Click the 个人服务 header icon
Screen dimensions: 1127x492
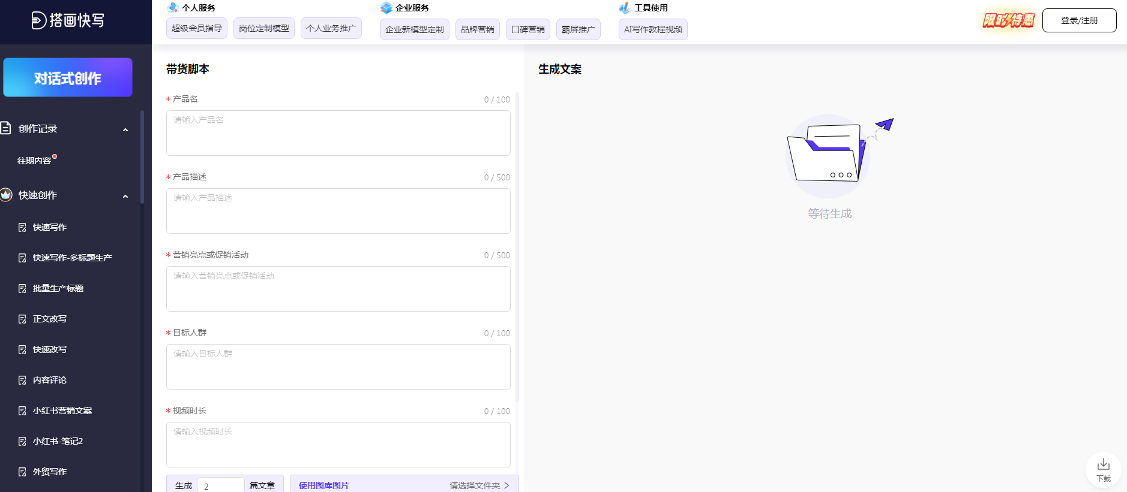point(173,8)
